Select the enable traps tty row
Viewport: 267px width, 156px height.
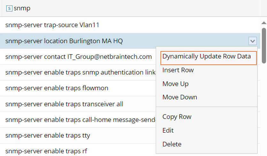pos(48,136)
